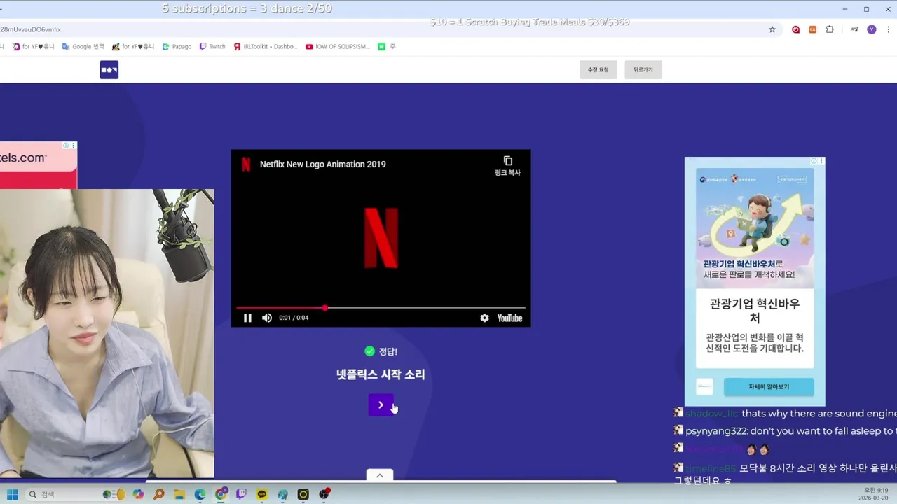This screenshot has height=504, width=897.
Task: Open the Extensions puzzle menu
Action: pos(830,29)
